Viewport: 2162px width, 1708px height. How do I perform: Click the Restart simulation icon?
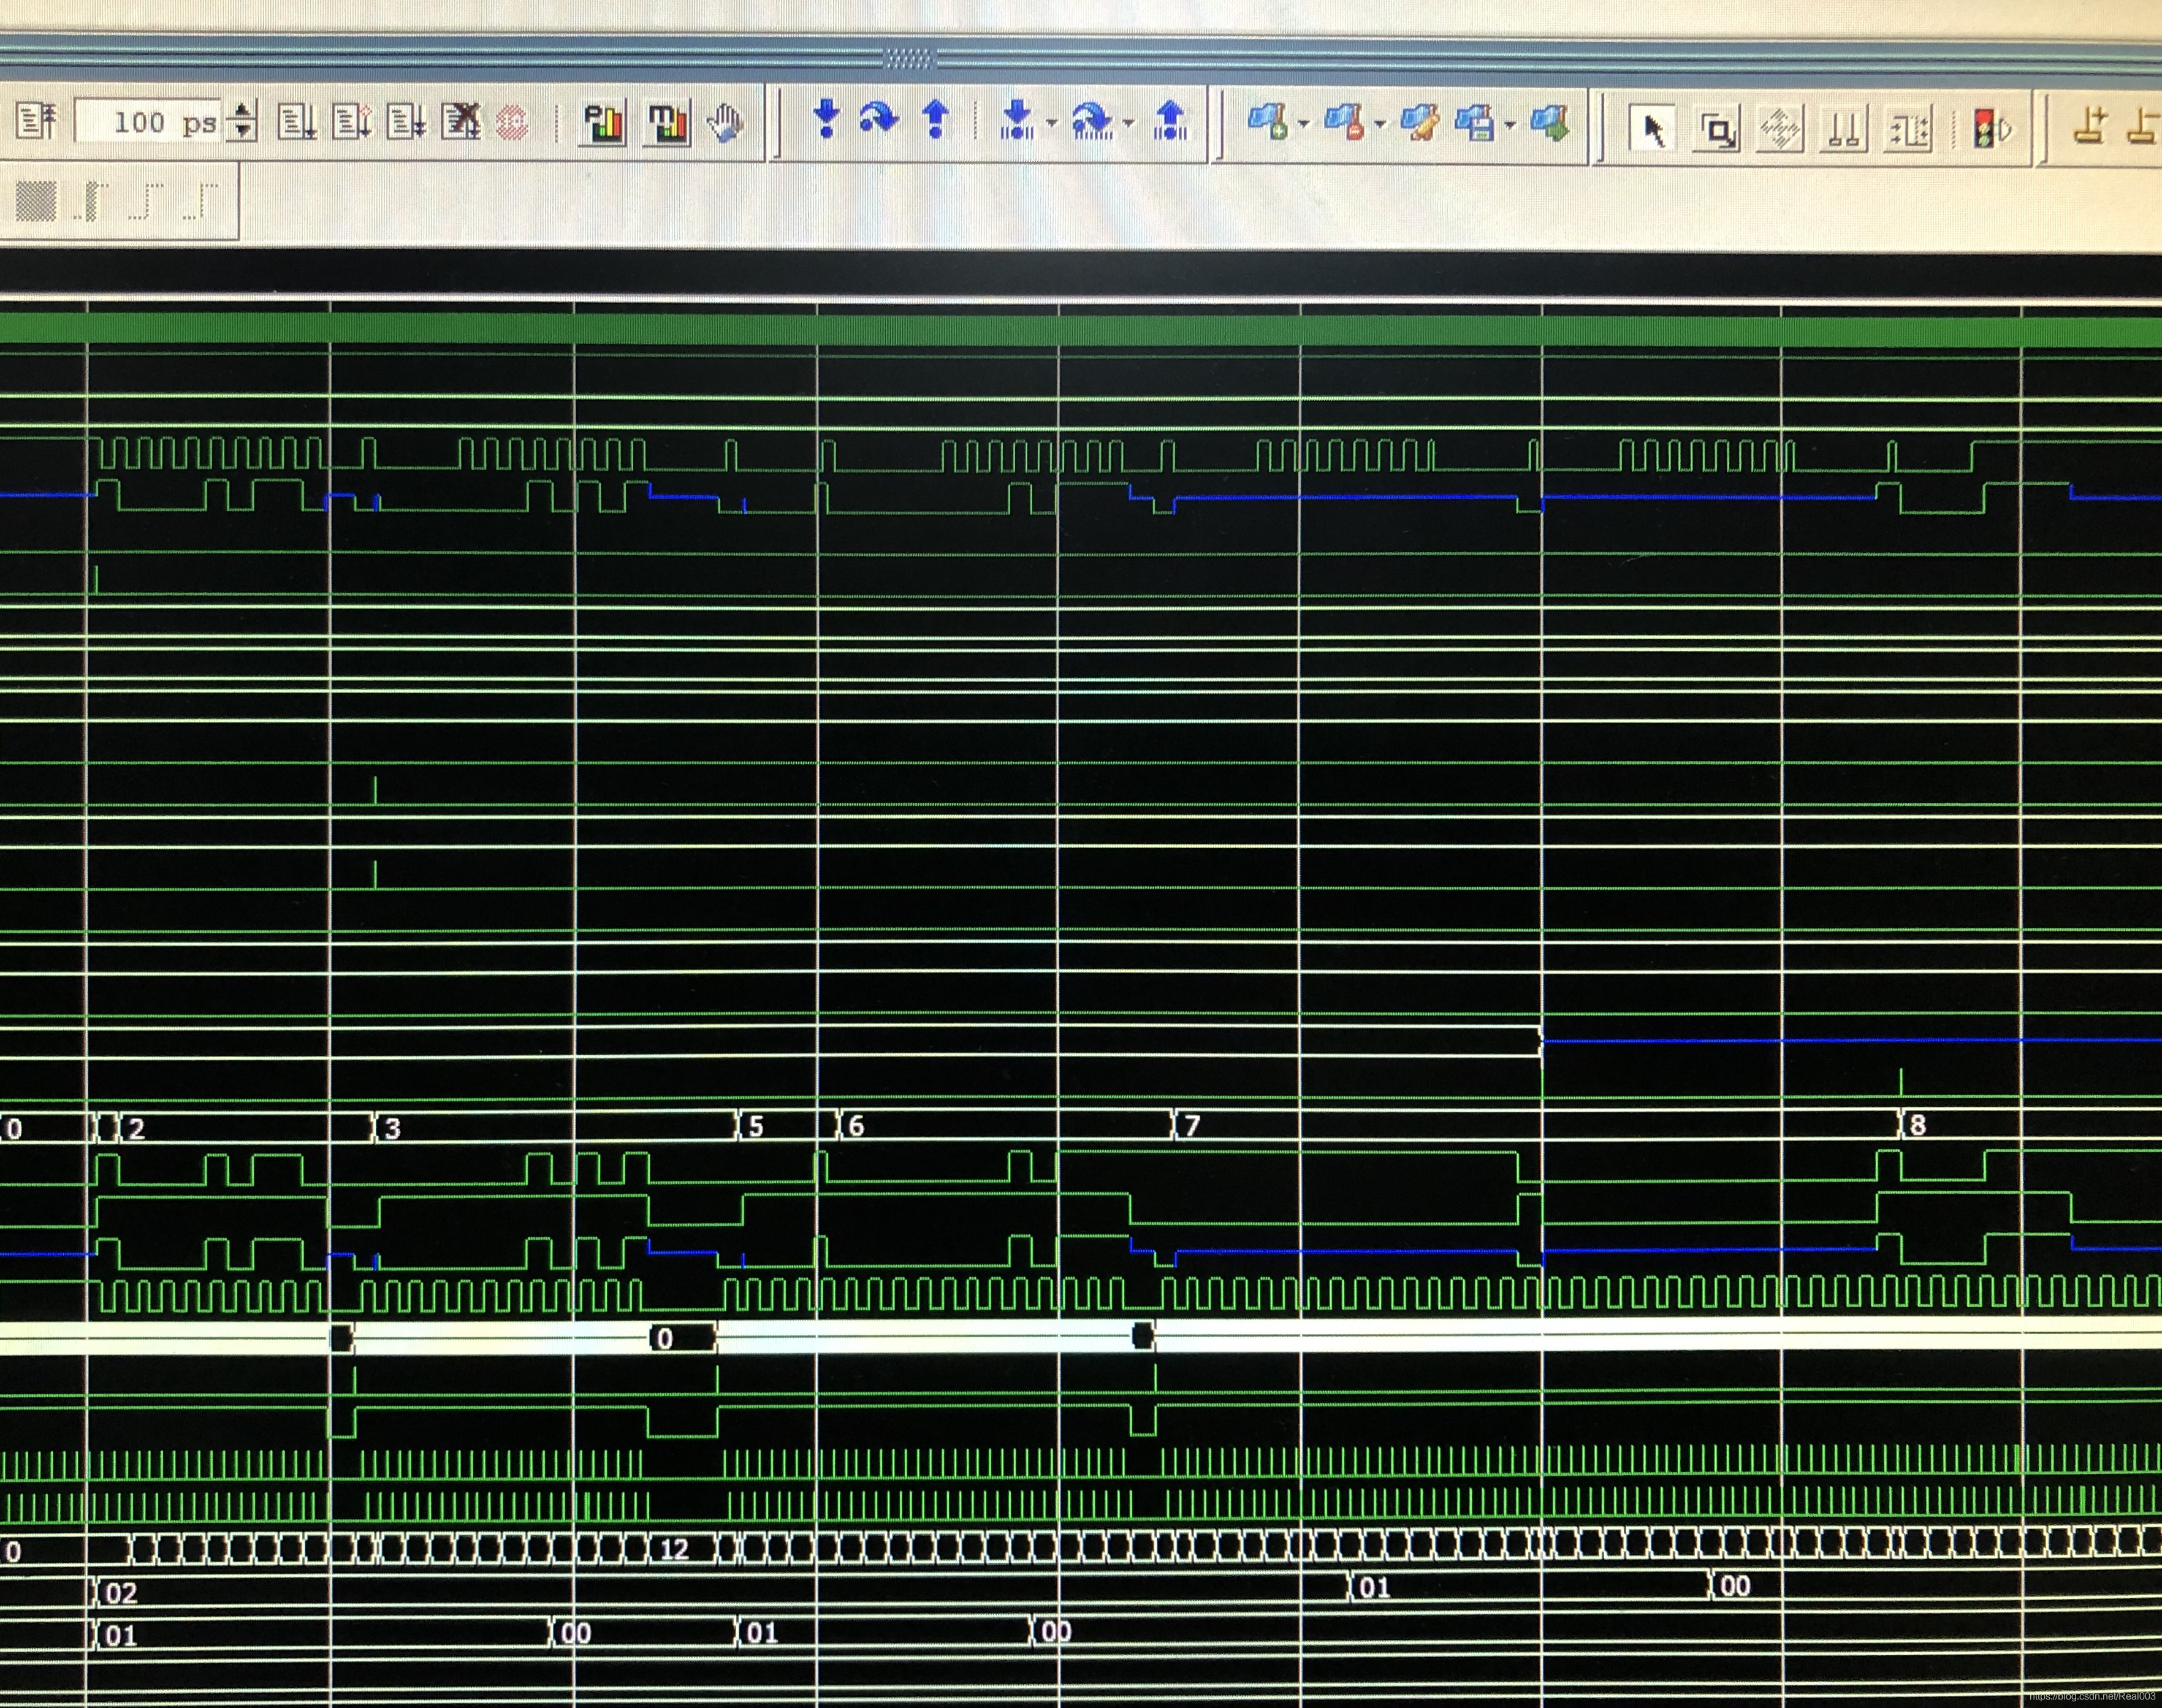[36, 122]
